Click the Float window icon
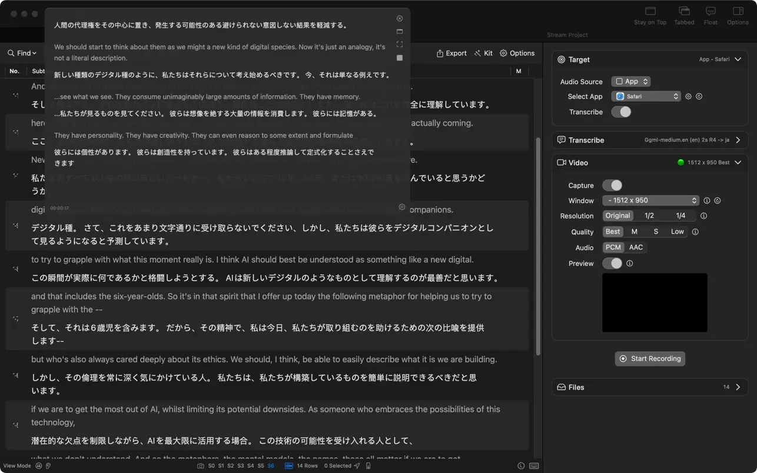This screenshot has height=473, width=757. tap(710, 11)
